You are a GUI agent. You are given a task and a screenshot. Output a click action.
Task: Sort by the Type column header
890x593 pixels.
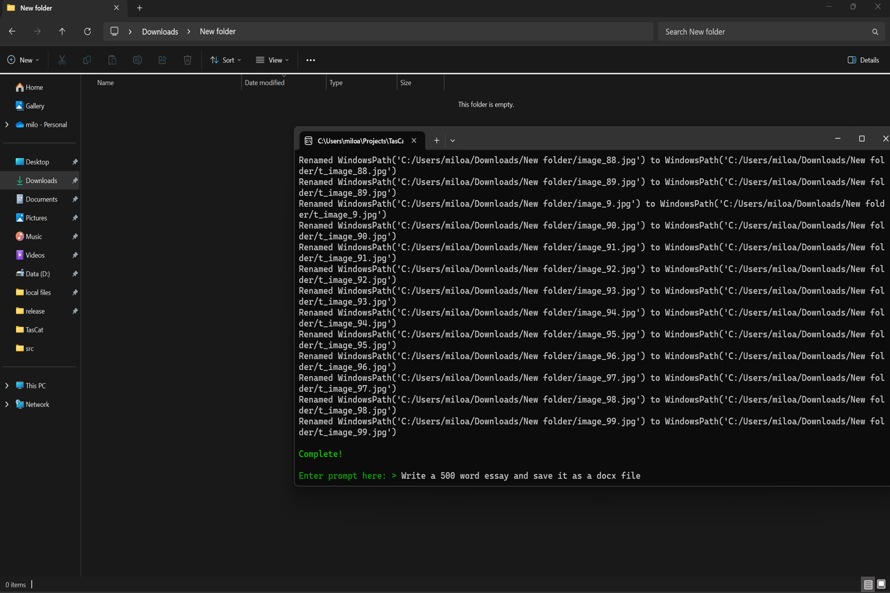(362, 83)
